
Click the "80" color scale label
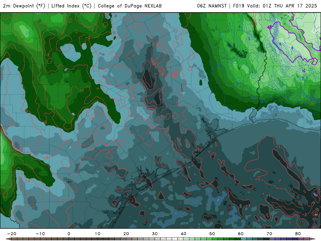[x=298, y=234]
